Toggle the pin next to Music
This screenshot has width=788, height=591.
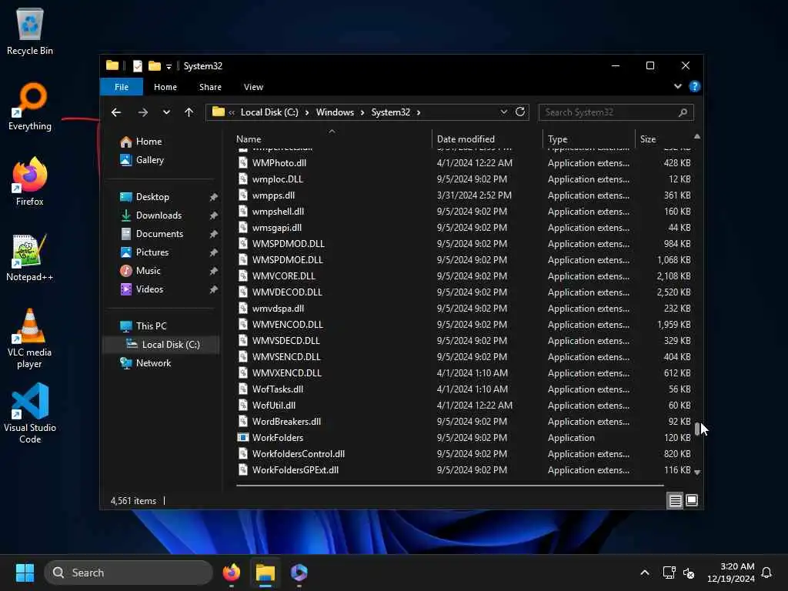tap(214, 271)
